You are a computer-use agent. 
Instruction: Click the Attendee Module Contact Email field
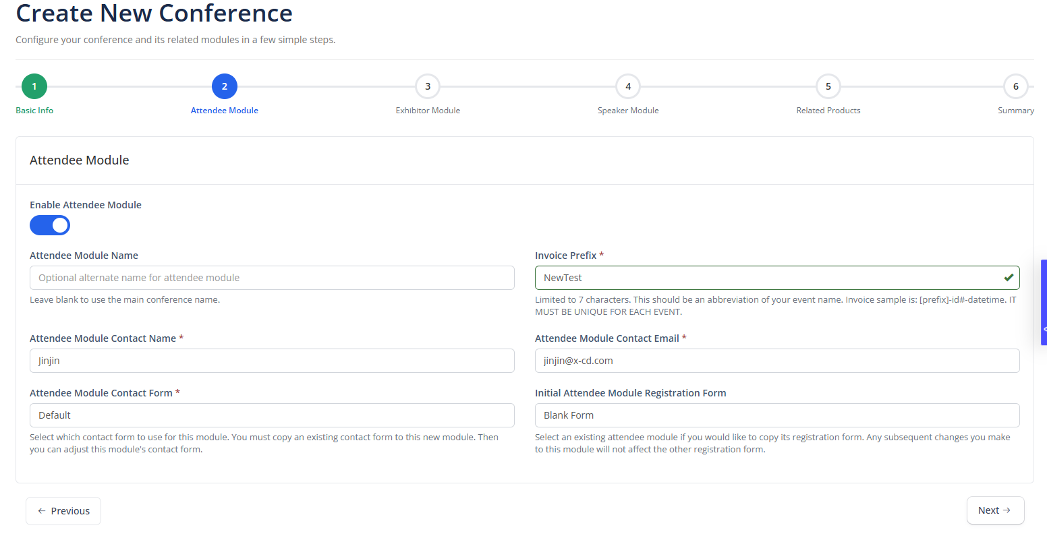pyautogui.click(x=776, y=361)
